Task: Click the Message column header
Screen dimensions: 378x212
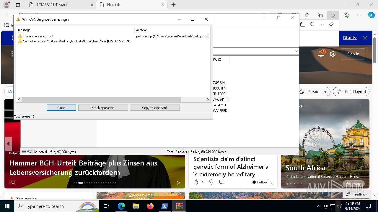Action: (x=75, y=30)
